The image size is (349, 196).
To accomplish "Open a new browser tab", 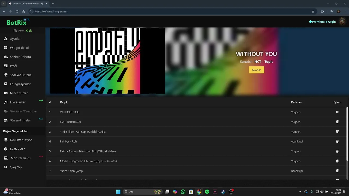I will pyautogui.click(x=53, y=4).
